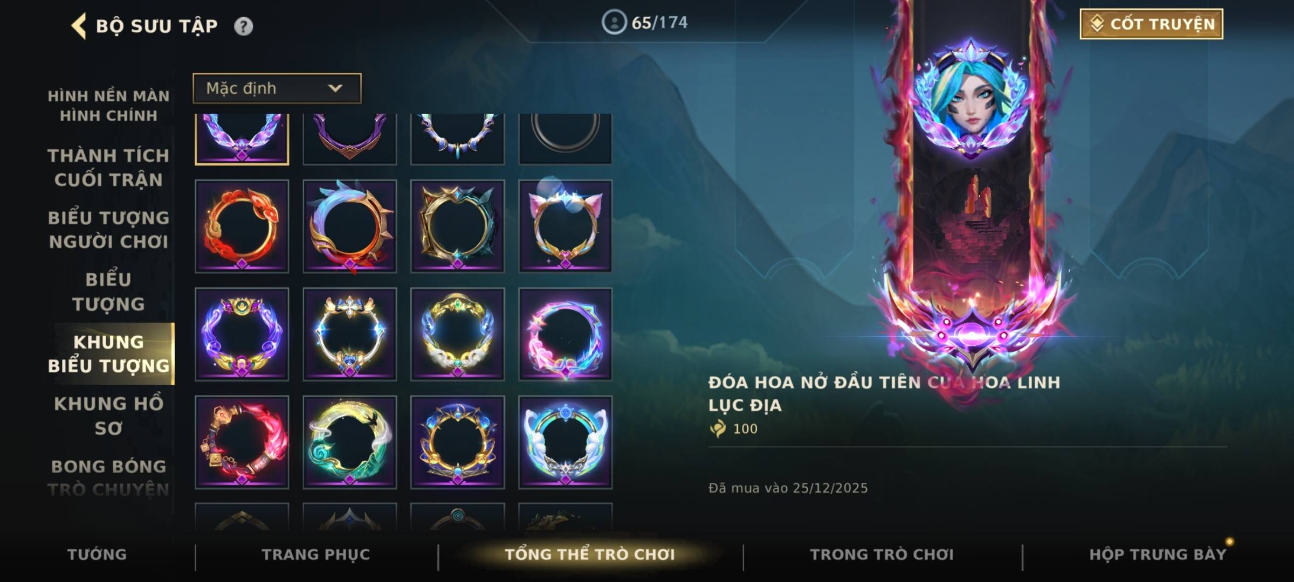Pick the red flame and dice border

pyautogui.click(x=242, y=442)
